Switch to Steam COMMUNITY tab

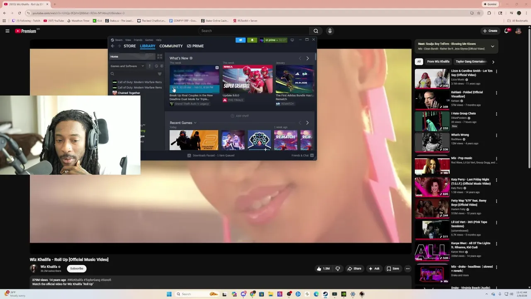point(171,46)
